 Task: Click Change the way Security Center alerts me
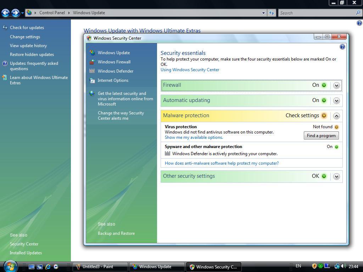121,115
